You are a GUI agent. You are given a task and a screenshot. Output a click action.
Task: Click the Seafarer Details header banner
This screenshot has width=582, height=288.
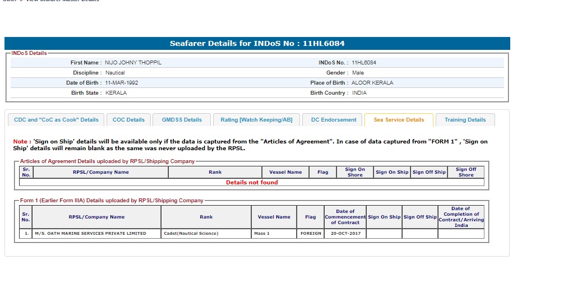coord(257,44)
